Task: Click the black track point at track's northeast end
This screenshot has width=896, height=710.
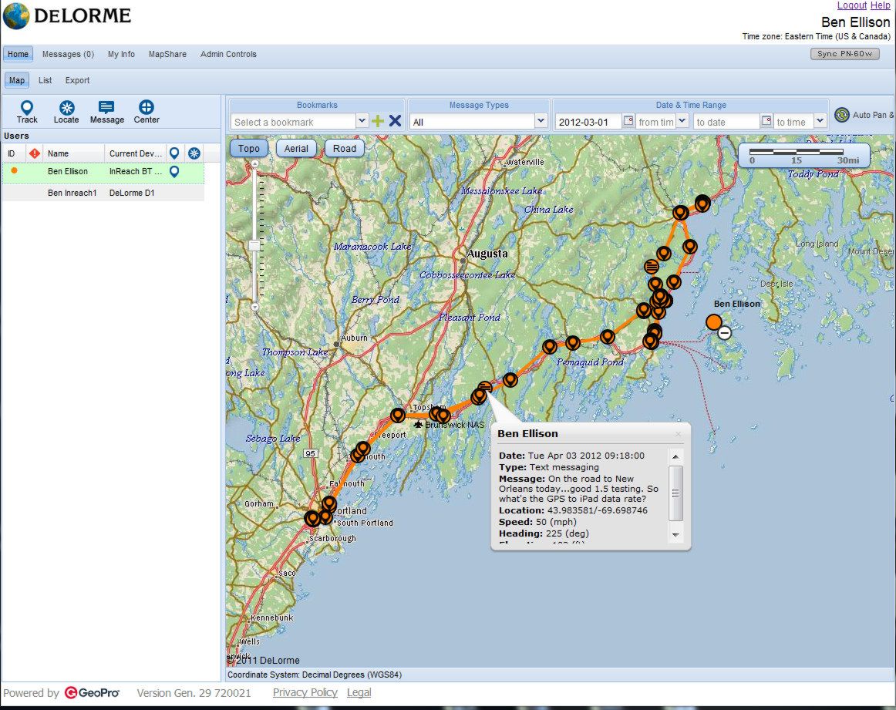Action: pos(702,203)
